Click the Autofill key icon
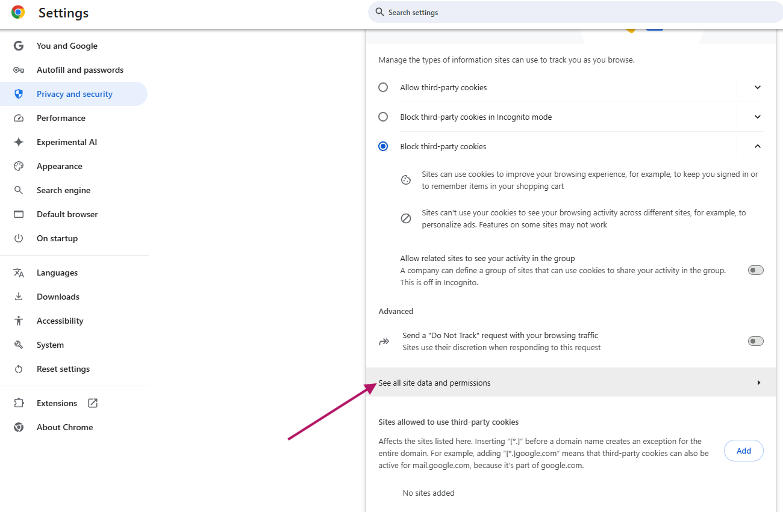The width and height of the screenshot is (783, 512). point(19,70)
